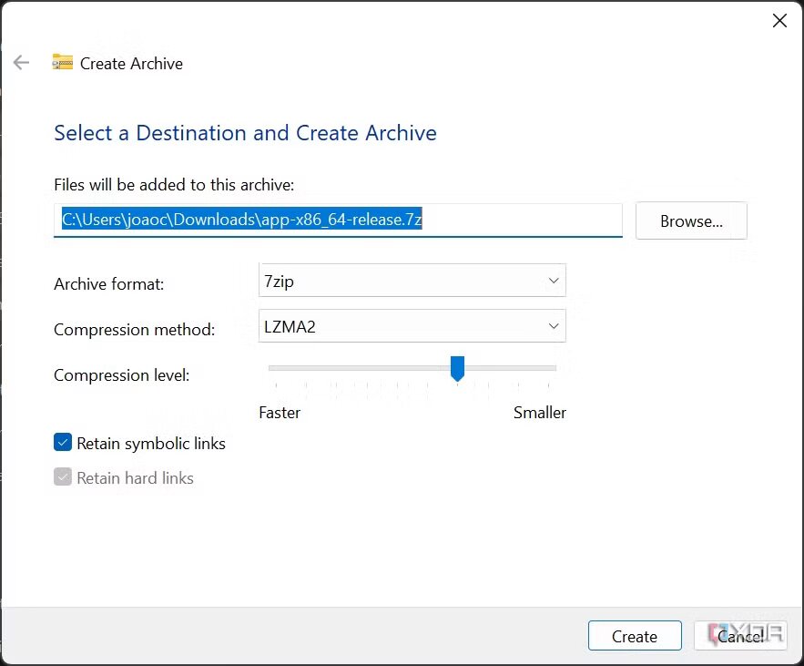Viewport: 804px width, 666px height.
Task: Click the Create Archive window title
Action: pos(131,64)
